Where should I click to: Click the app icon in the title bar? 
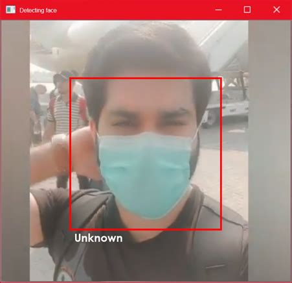10,10
